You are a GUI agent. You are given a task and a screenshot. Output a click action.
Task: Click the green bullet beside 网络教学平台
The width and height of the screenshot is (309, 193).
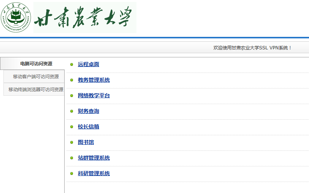pos(72,95)
